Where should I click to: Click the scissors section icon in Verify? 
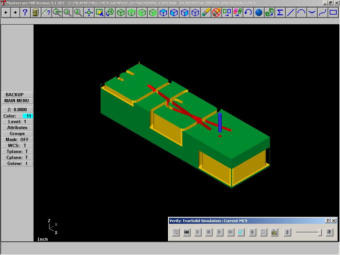click(x=241, y=232)
